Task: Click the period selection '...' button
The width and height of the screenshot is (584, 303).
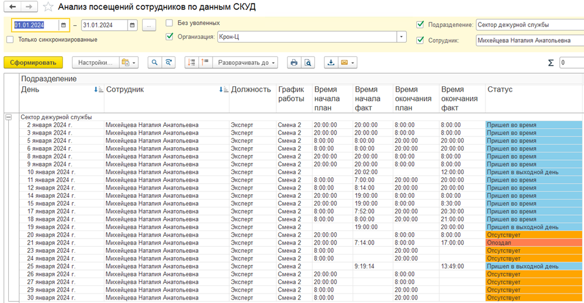Action: tap(149, 25)
